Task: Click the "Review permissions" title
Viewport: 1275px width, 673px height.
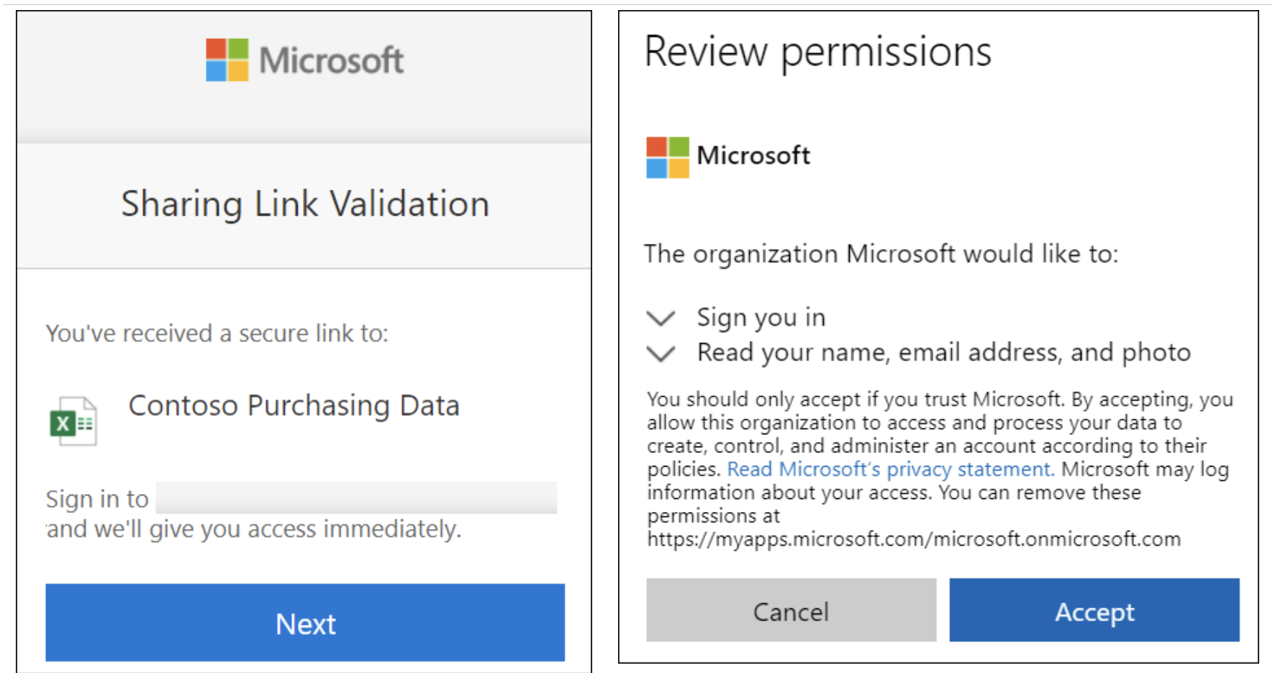Action: tap(817, 52)
